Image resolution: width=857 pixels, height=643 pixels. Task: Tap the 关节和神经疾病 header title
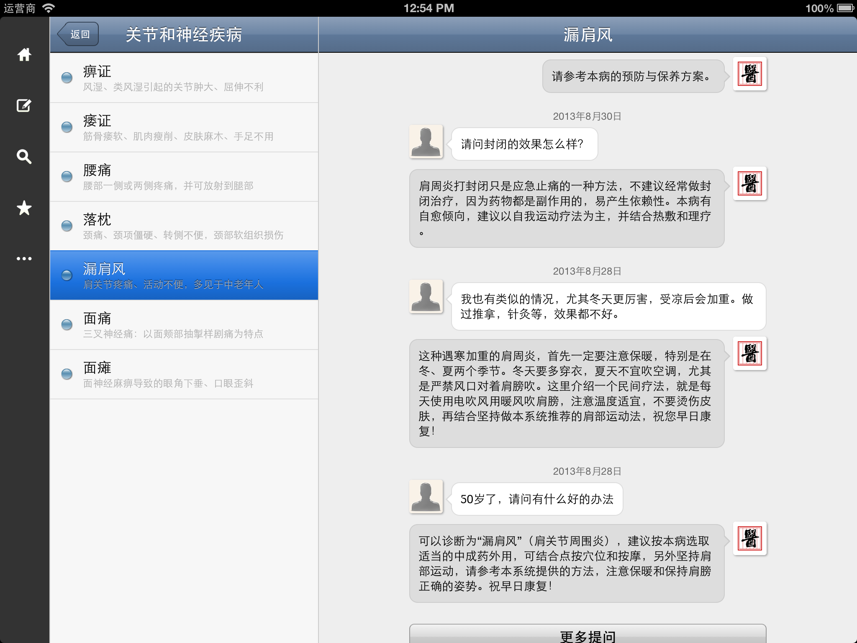(x=184, y=34)
